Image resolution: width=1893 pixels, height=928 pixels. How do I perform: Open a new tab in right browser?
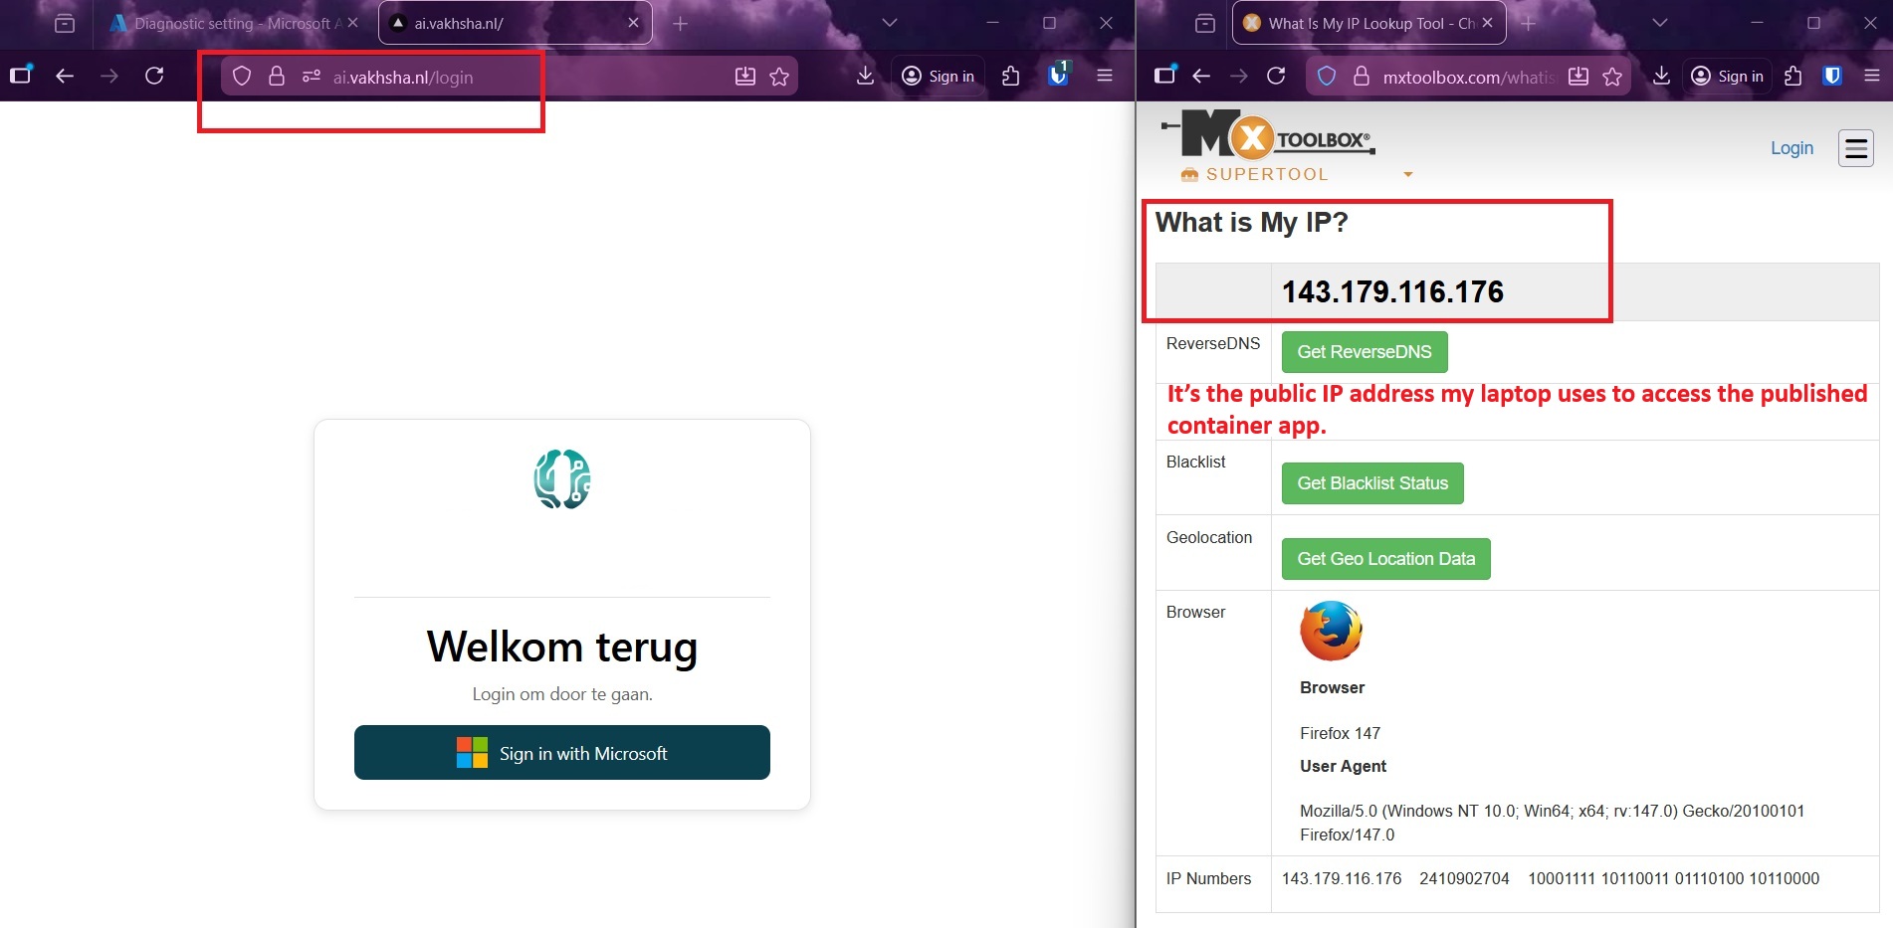1529,23
